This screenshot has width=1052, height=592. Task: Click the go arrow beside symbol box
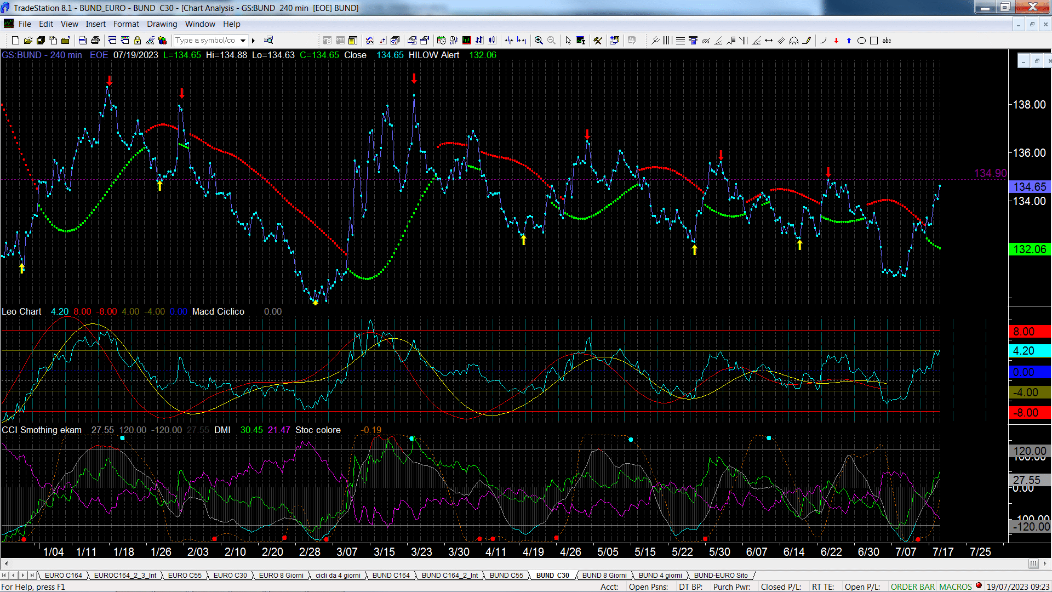(253, 41)
